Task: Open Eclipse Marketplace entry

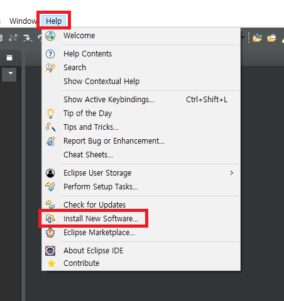Action: [141, 233]
